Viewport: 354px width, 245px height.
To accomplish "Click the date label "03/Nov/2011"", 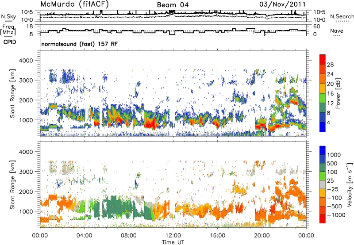I will (282, 4).
